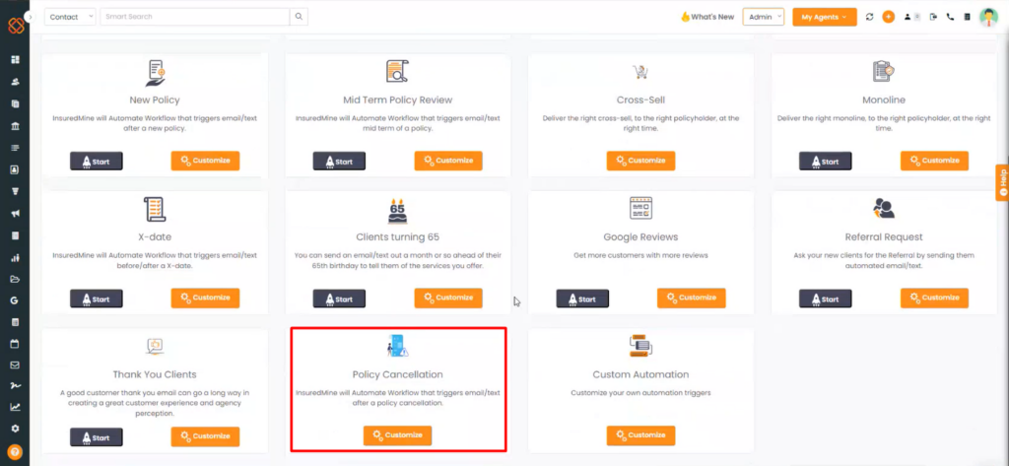Open the megaphone campaigns icon in sidebar
This screenshot has height=466, width=1009.
[x=15, y=214]
